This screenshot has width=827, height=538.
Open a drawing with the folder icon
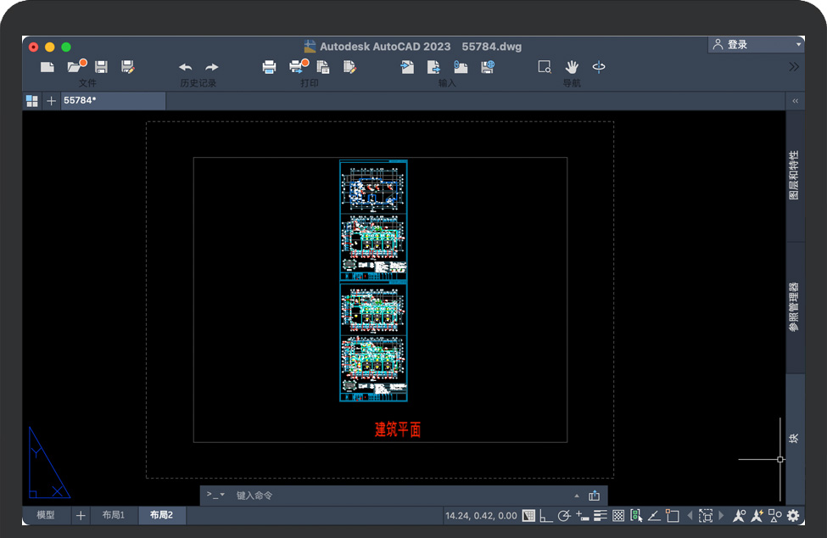[76, 66]
